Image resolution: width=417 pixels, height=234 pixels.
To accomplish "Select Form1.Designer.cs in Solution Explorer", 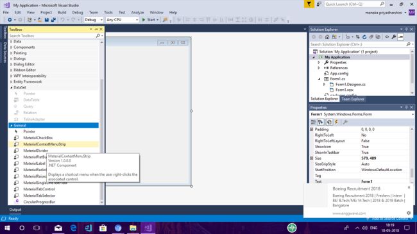I will 350,84.
